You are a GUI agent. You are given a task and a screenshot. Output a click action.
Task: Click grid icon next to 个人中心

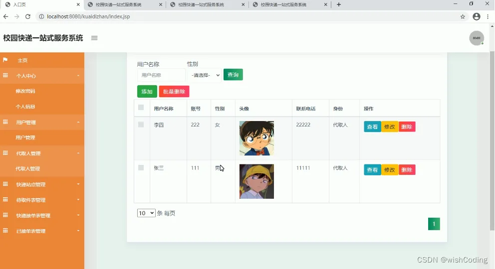(5, 76)
